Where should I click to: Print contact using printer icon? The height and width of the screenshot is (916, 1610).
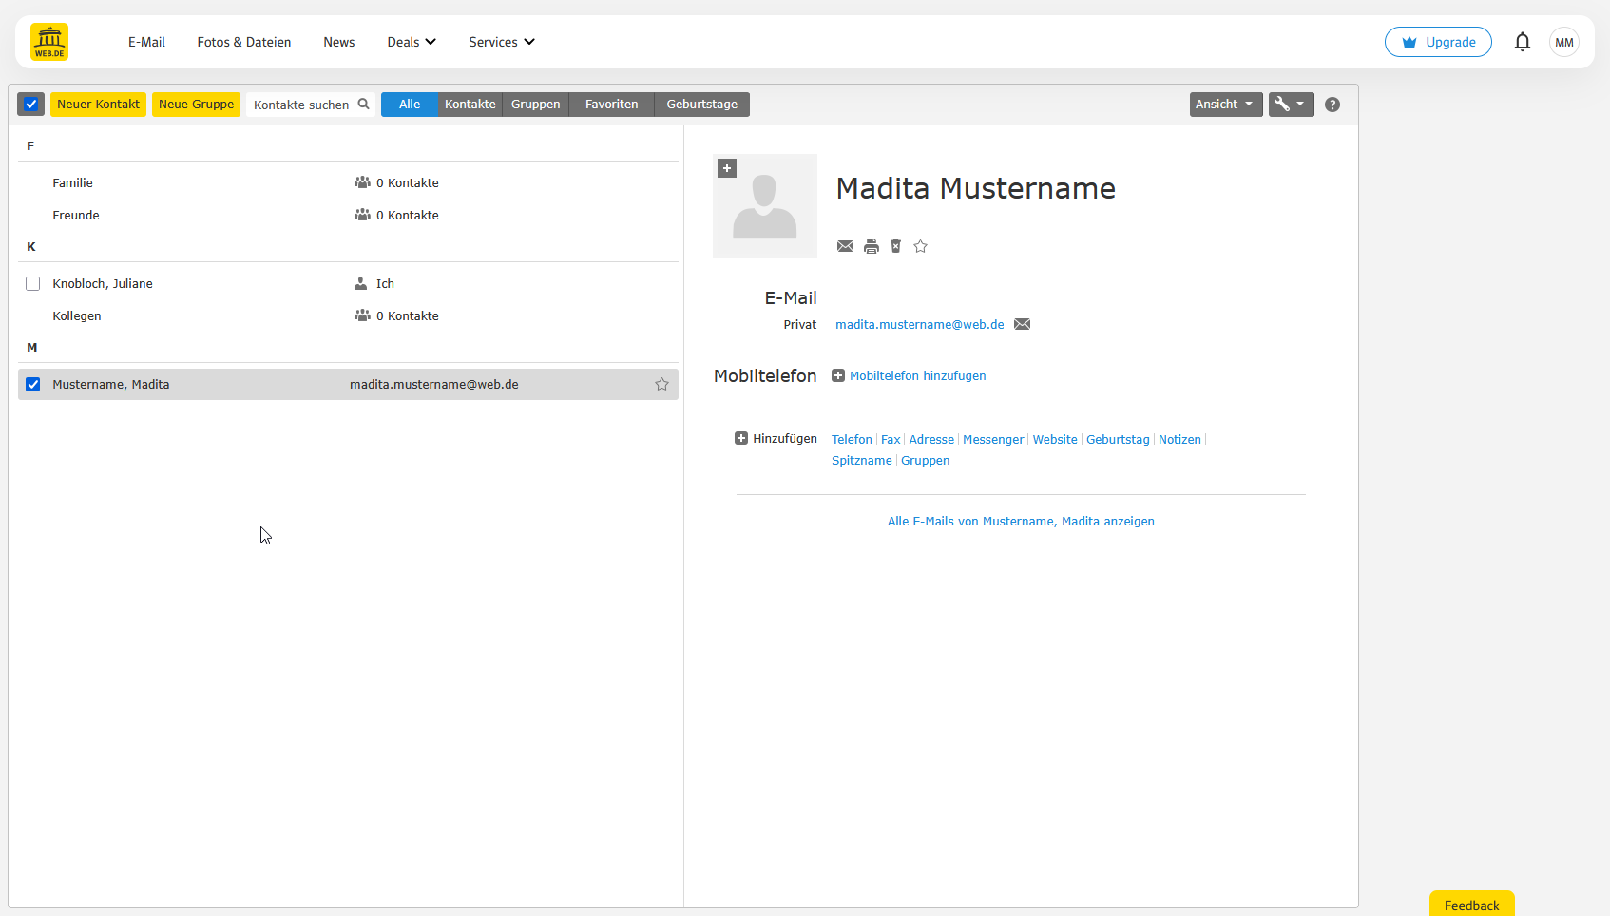pyautogui.click(x=871, y=246)
